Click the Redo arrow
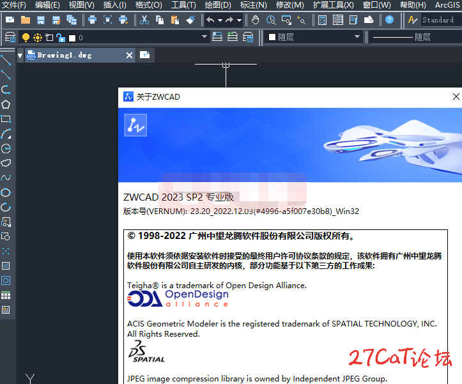 tap(229, 20)
